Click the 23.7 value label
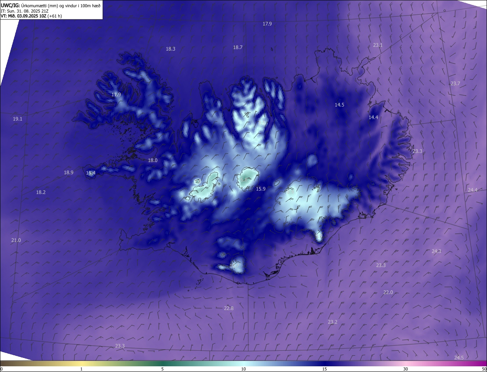Screen dimensions: 487x372 455,83
